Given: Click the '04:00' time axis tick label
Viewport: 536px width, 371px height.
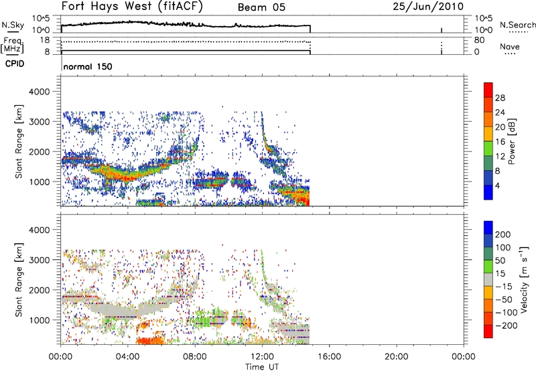Looking at the screenshot, I should pyautogui.click(x=128, y=357).
